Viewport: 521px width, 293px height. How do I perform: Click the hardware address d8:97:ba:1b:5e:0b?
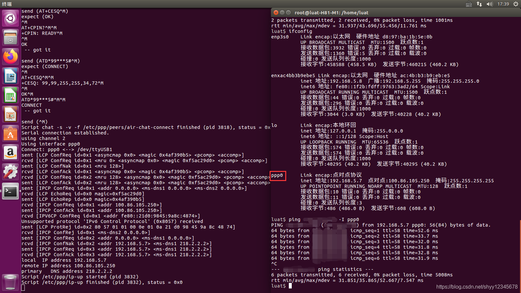pyautogui.click(x=407, y=37)
